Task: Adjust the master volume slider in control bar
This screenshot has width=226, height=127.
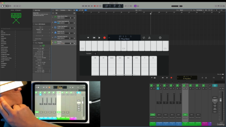Action: pos(177,6)
